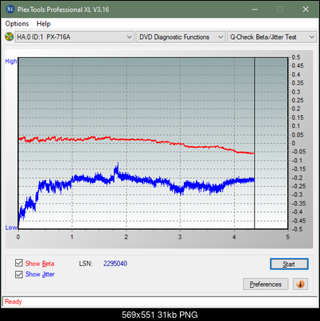
Task: Click the LSN value 2295040
Action: 115,264
